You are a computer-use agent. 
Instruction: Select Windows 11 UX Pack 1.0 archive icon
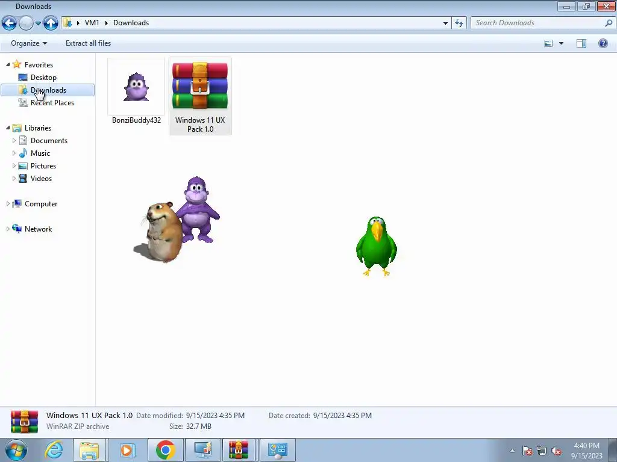[x=200, y=85]
